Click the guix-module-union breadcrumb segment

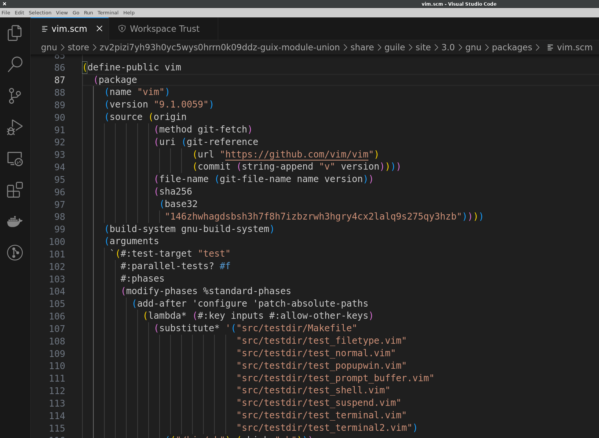coord(220,47)
